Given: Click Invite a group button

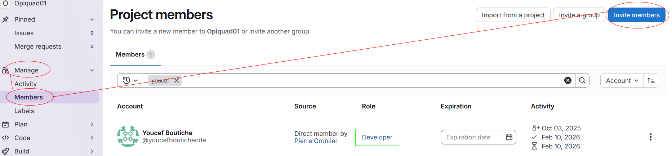Looking at the screenshot, I should 579,15.
